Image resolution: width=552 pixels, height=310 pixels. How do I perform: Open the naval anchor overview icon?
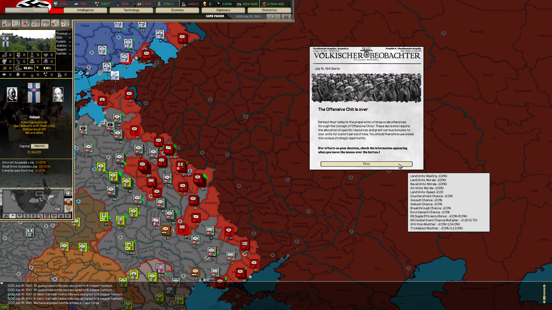(45, 23)
